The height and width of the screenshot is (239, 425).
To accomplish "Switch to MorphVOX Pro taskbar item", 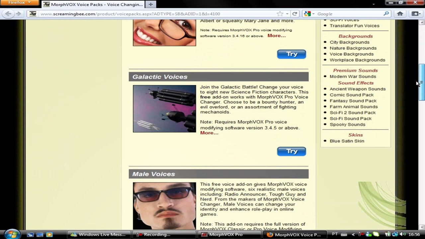I will pos(229,234).
